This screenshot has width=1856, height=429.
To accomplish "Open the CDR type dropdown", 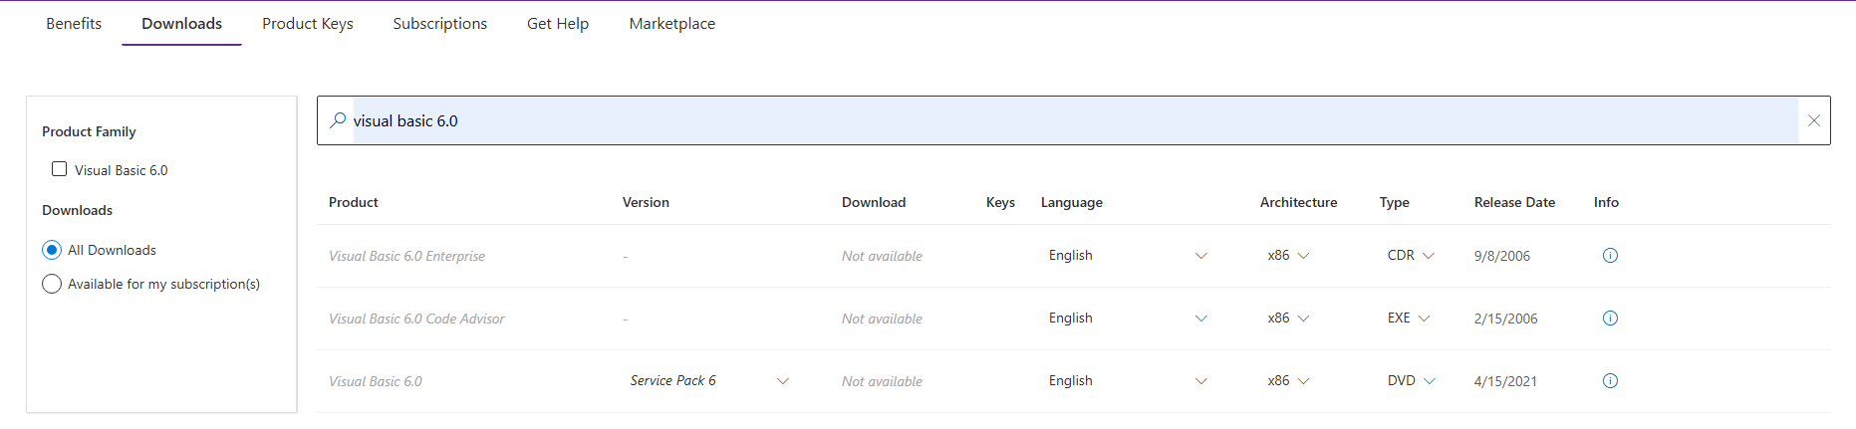I will coord(1428,256).
